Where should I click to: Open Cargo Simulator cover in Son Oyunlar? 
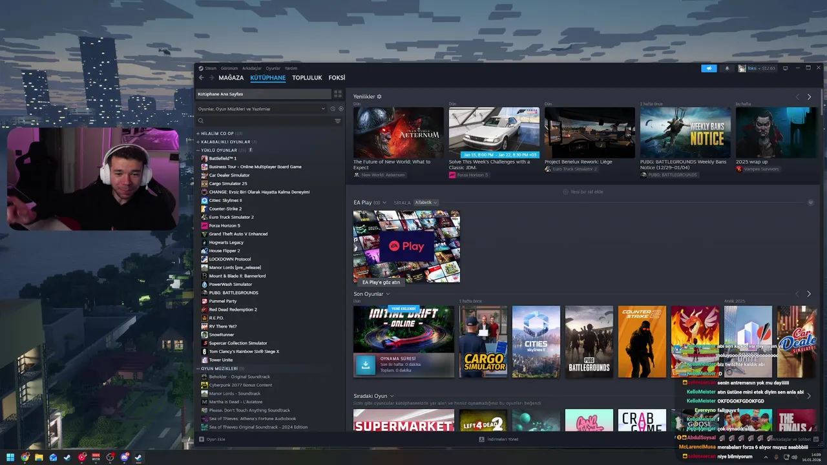483,342
